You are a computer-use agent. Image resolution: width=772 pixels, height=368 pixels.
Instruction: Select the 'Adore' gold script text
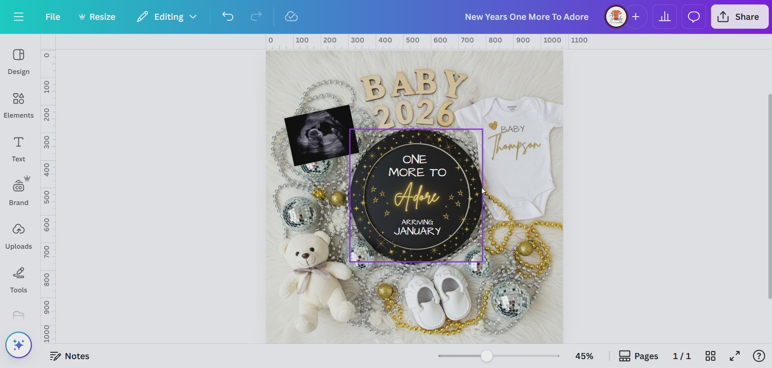pyautogui.click(x=417, y=197)
